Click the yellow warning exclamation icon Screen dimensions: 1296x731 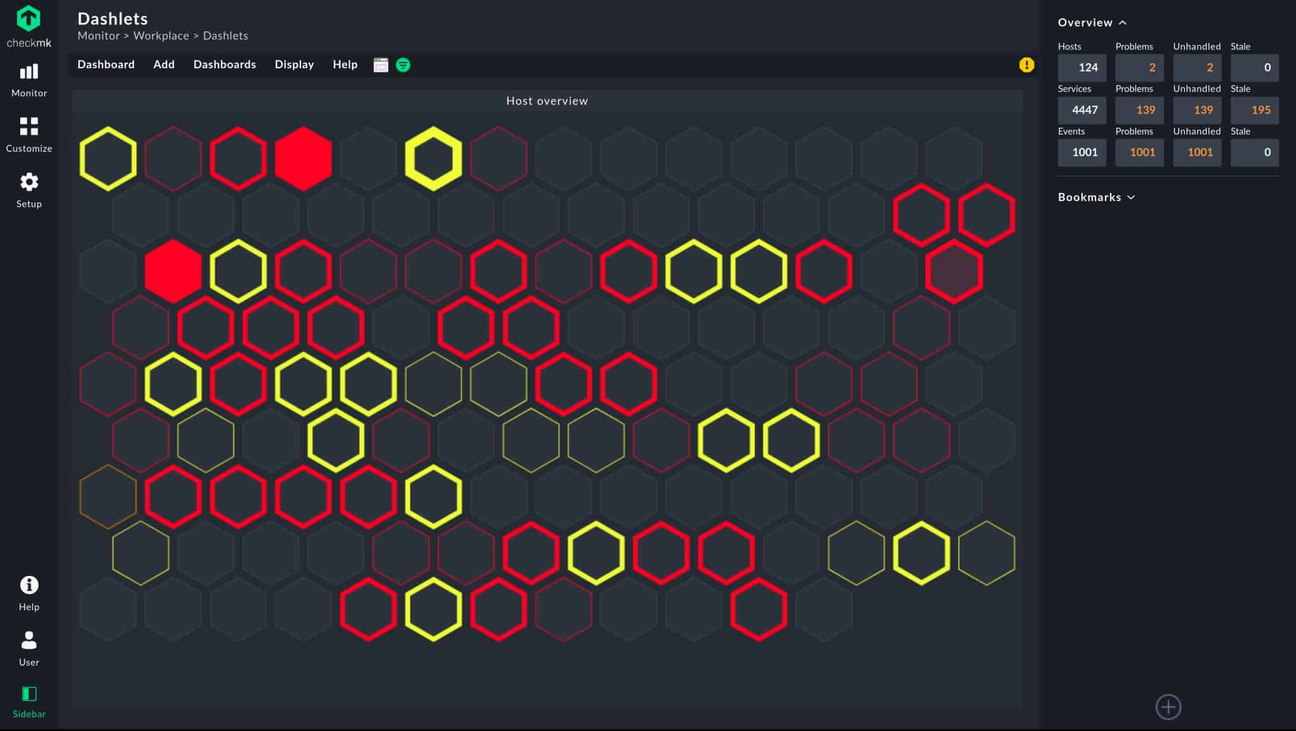[x=1027, y=64]
